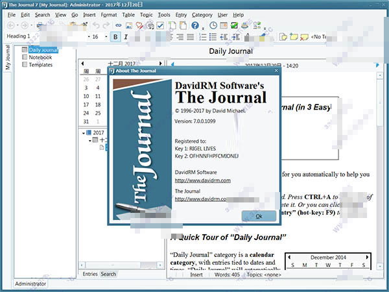
Task: Click the blue checkmark box toolbar icon
Action: [160, 25]
